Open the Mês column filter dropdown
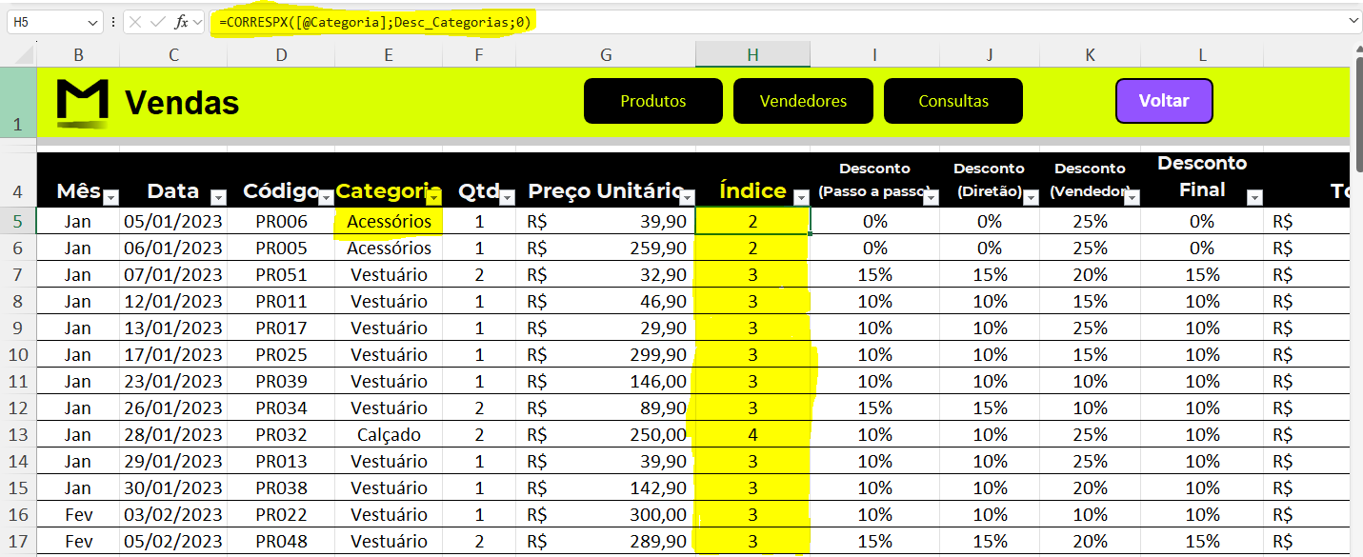Image resolution: width=1363 pixels, height=557 pixels. [x=110, y=197]
